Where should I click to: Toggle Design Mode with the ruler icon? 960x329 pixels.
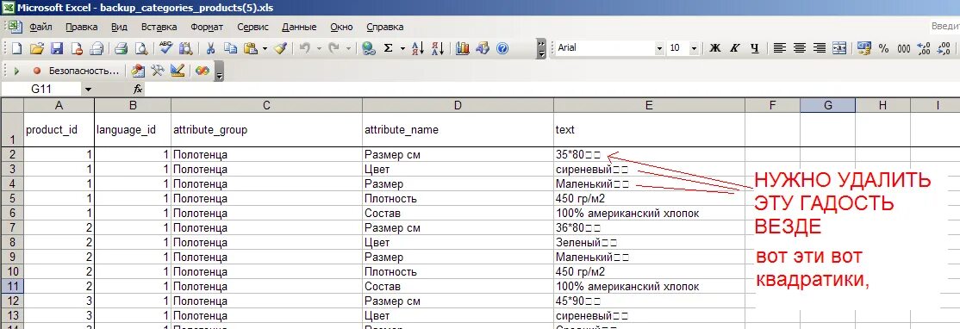click(x=178, y=71)
